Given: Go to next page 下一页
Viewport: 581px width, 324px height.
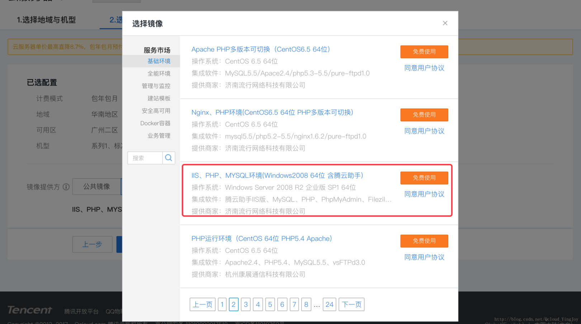Looking at the screenshot, I should 351,304.
